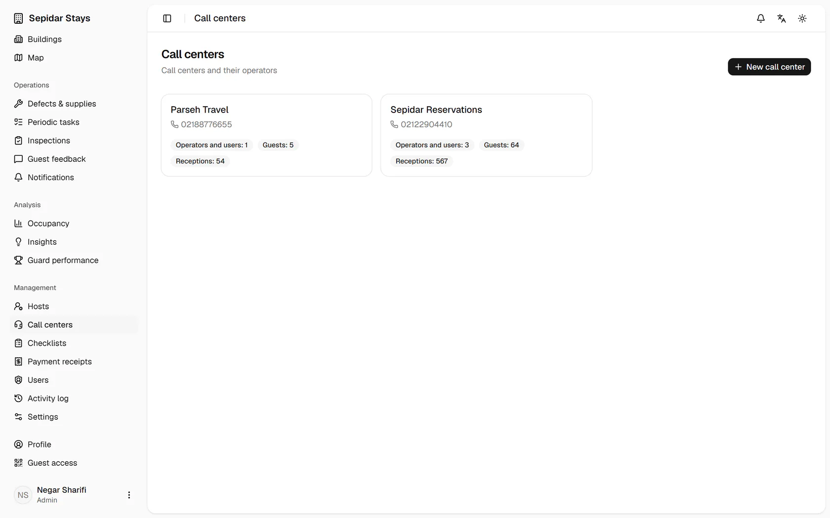Click Negar Sharifi user account

[74, 495]
